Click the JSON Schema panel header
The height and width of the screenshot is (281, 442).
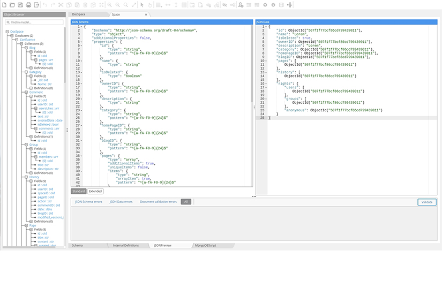click(162, 22)
